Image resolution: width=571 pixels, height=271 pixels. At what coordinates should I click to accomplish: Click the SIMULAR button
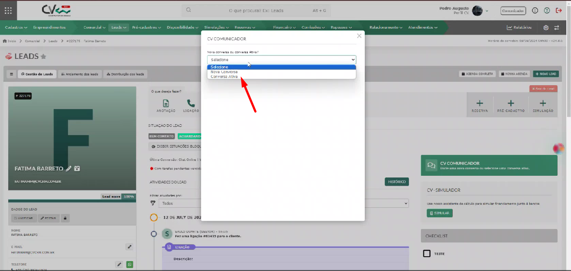click(x=440, y=213)
